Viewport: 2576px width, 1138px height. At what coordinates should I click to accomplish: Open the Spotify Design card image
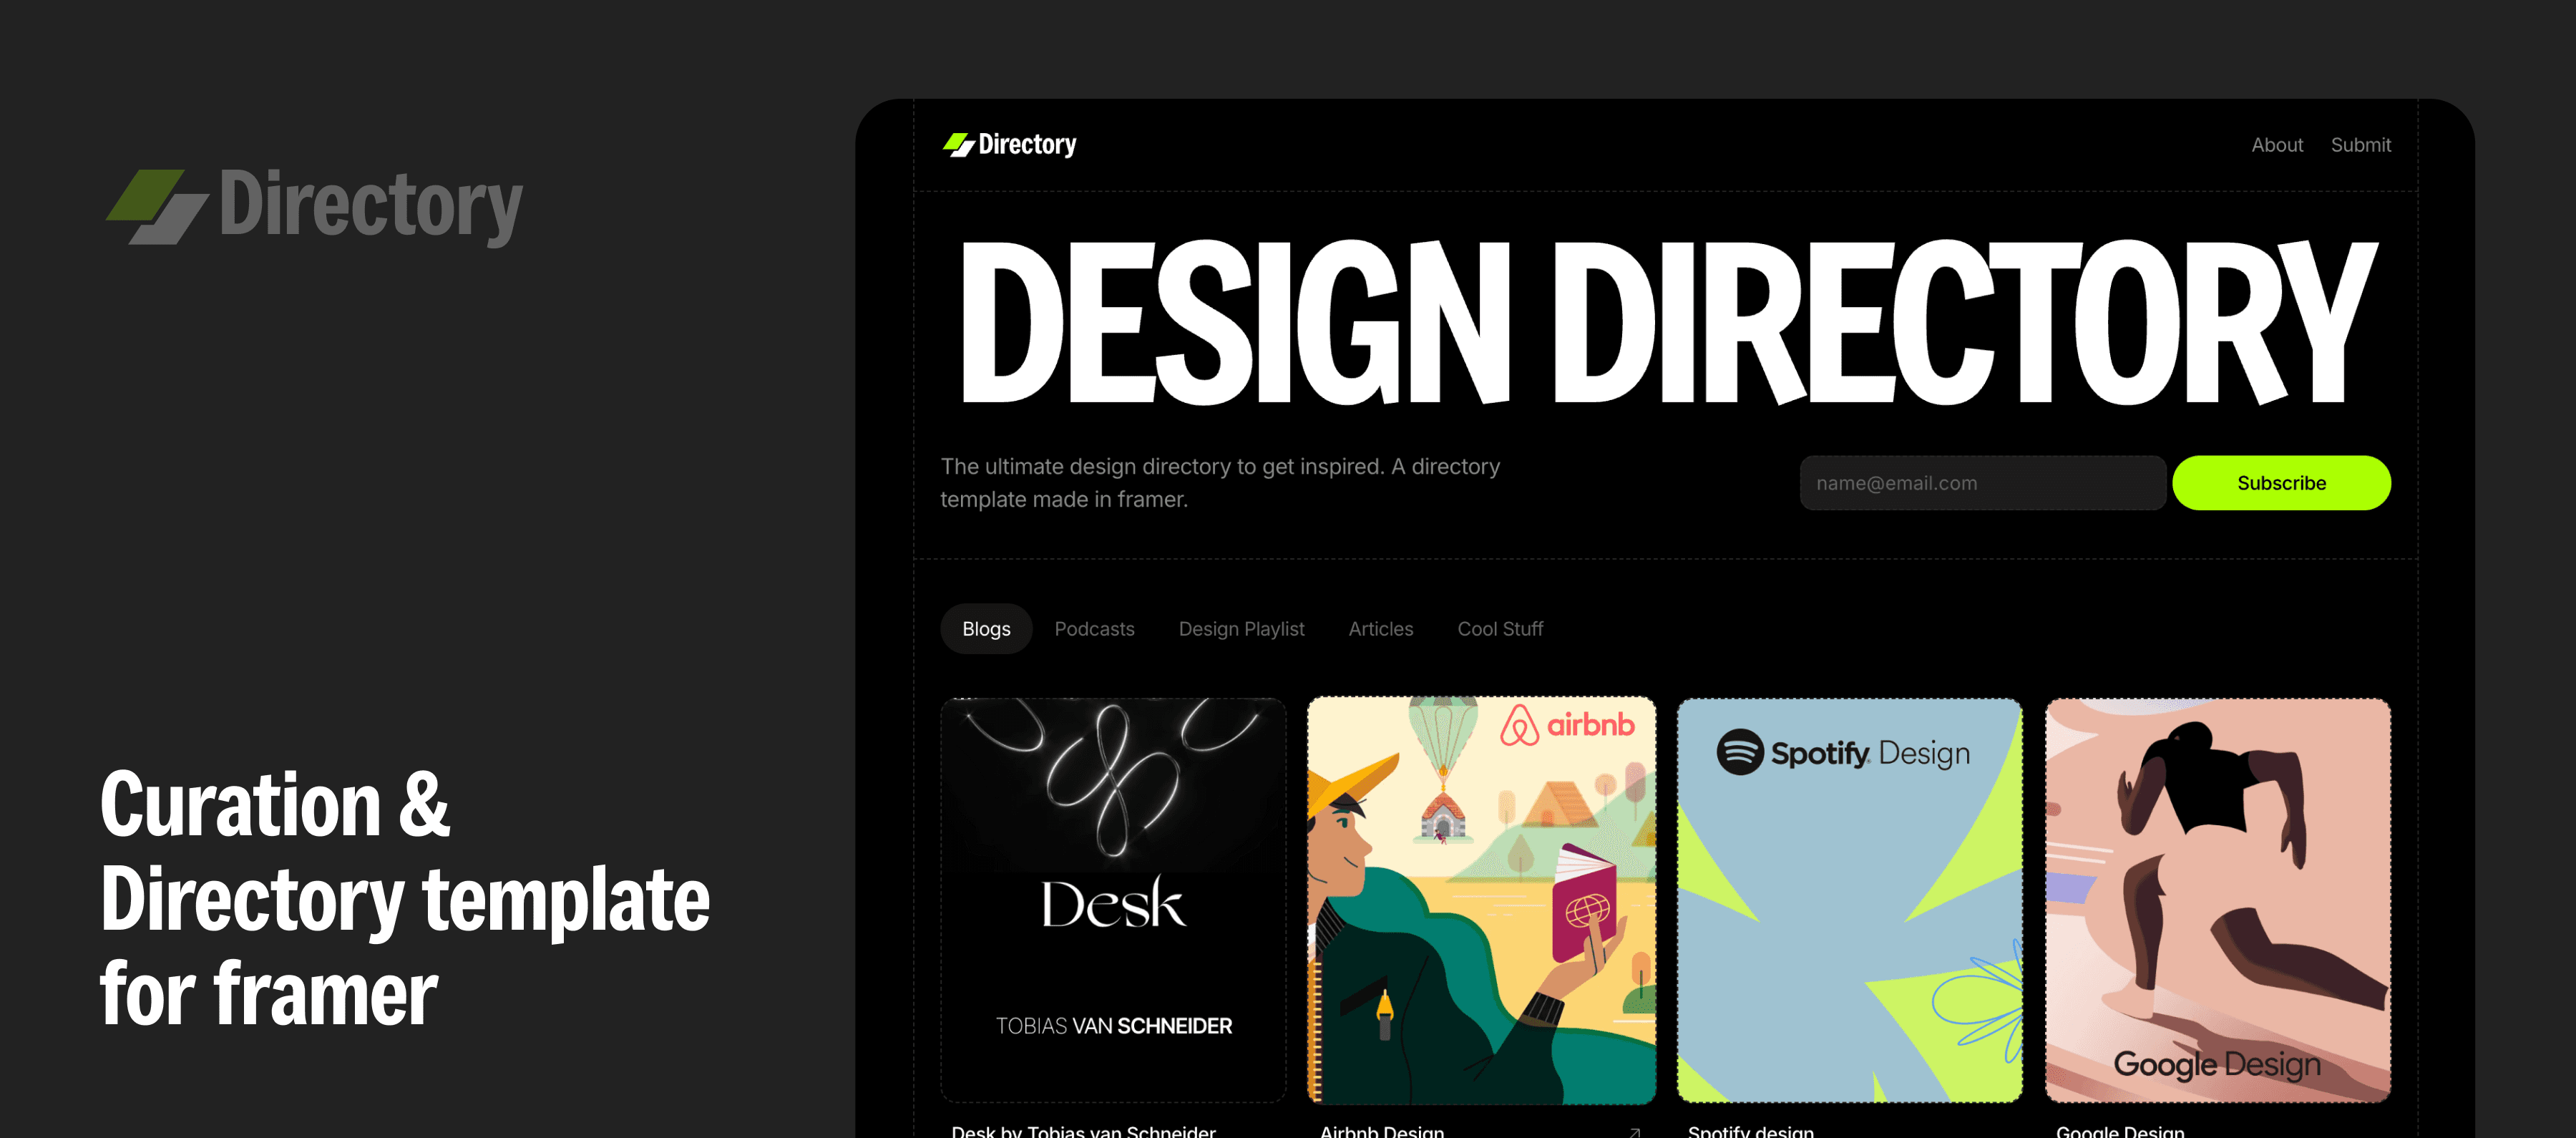(1849, 900)
